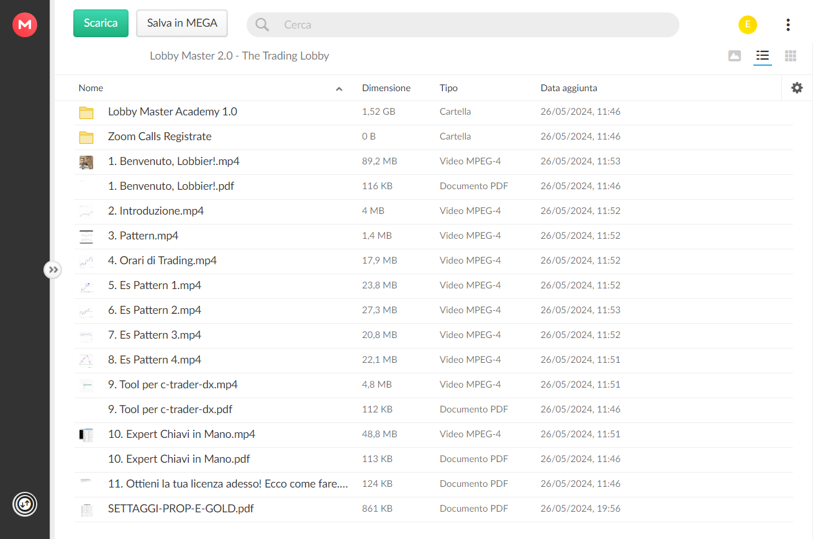The height and width of the screenshot is (539, 813).
Task: Select 11. Ottieni la tua licenza adesso file name
Action: 228,484
